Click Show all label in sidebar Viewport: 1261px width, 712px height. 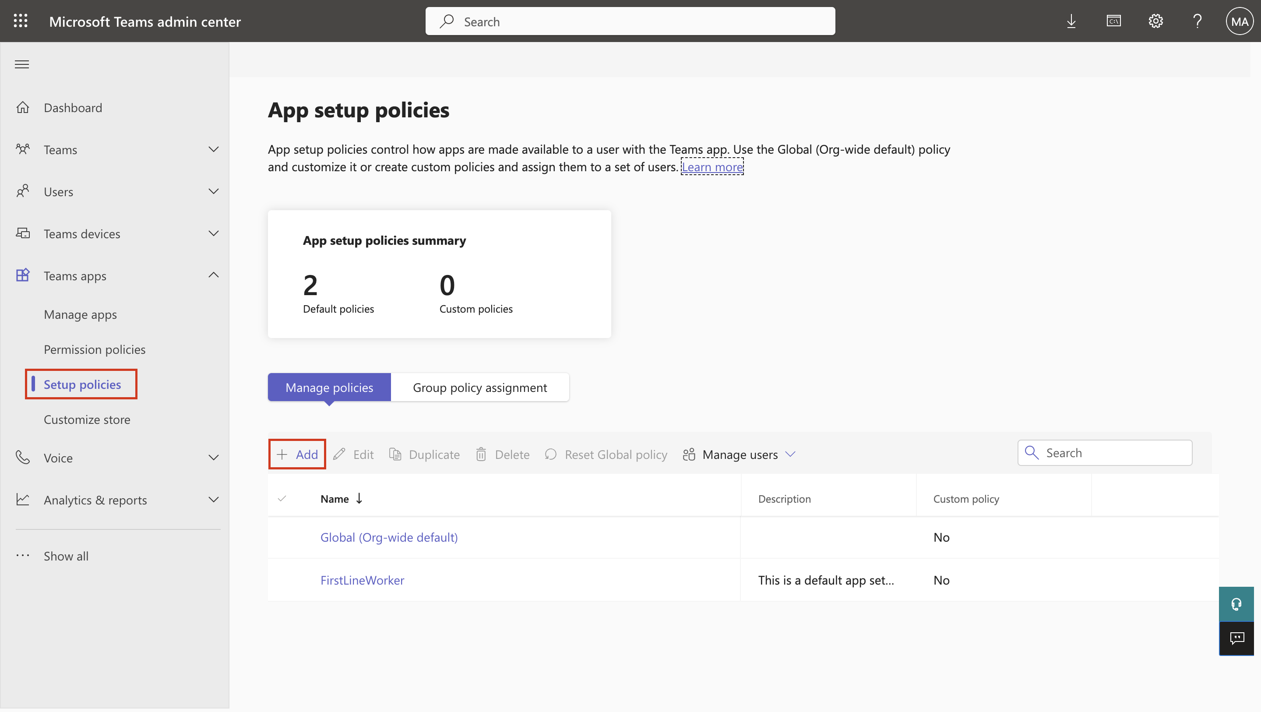pos(66,556)
